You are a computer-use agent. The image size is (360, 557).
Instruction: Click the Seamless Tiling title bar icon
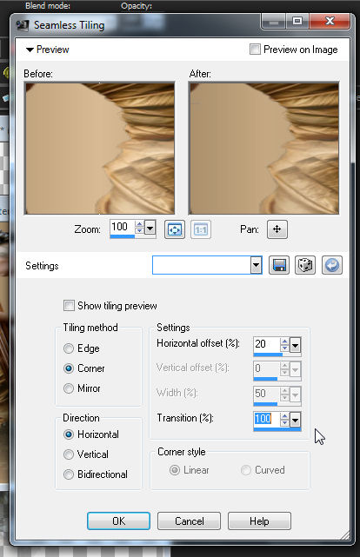(23, 25)
